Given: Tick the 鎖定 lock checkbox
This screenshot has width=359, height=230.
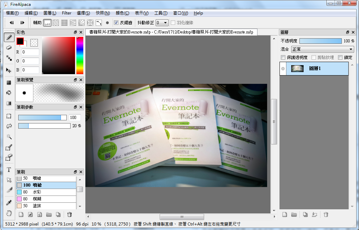Looking at the screenshot, I should point(340,57).
